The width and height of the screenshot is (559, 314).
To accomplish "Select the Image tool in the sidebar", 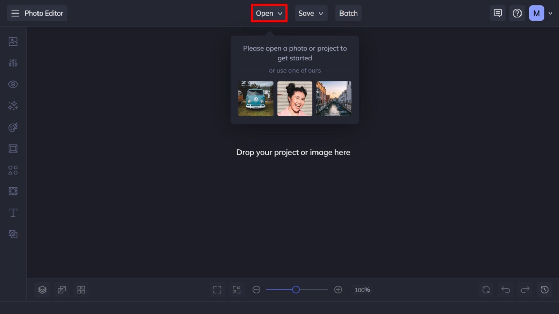I will [x=13, y=41].
